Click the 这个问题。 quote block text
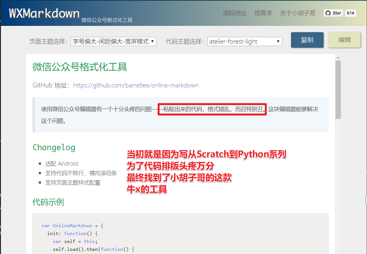 click(x=54, y=121)
